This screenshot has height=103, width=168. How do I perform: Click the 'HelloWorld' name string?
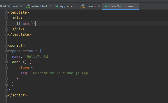tap(37, 56)
